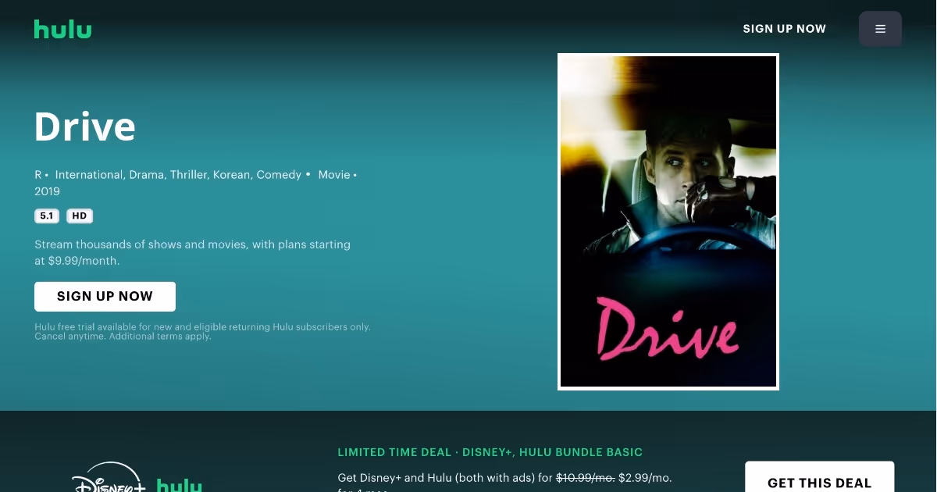The height and width of the screenshot is (492, 937).
Task: Click the Movie type label
Action: (334, 175)
